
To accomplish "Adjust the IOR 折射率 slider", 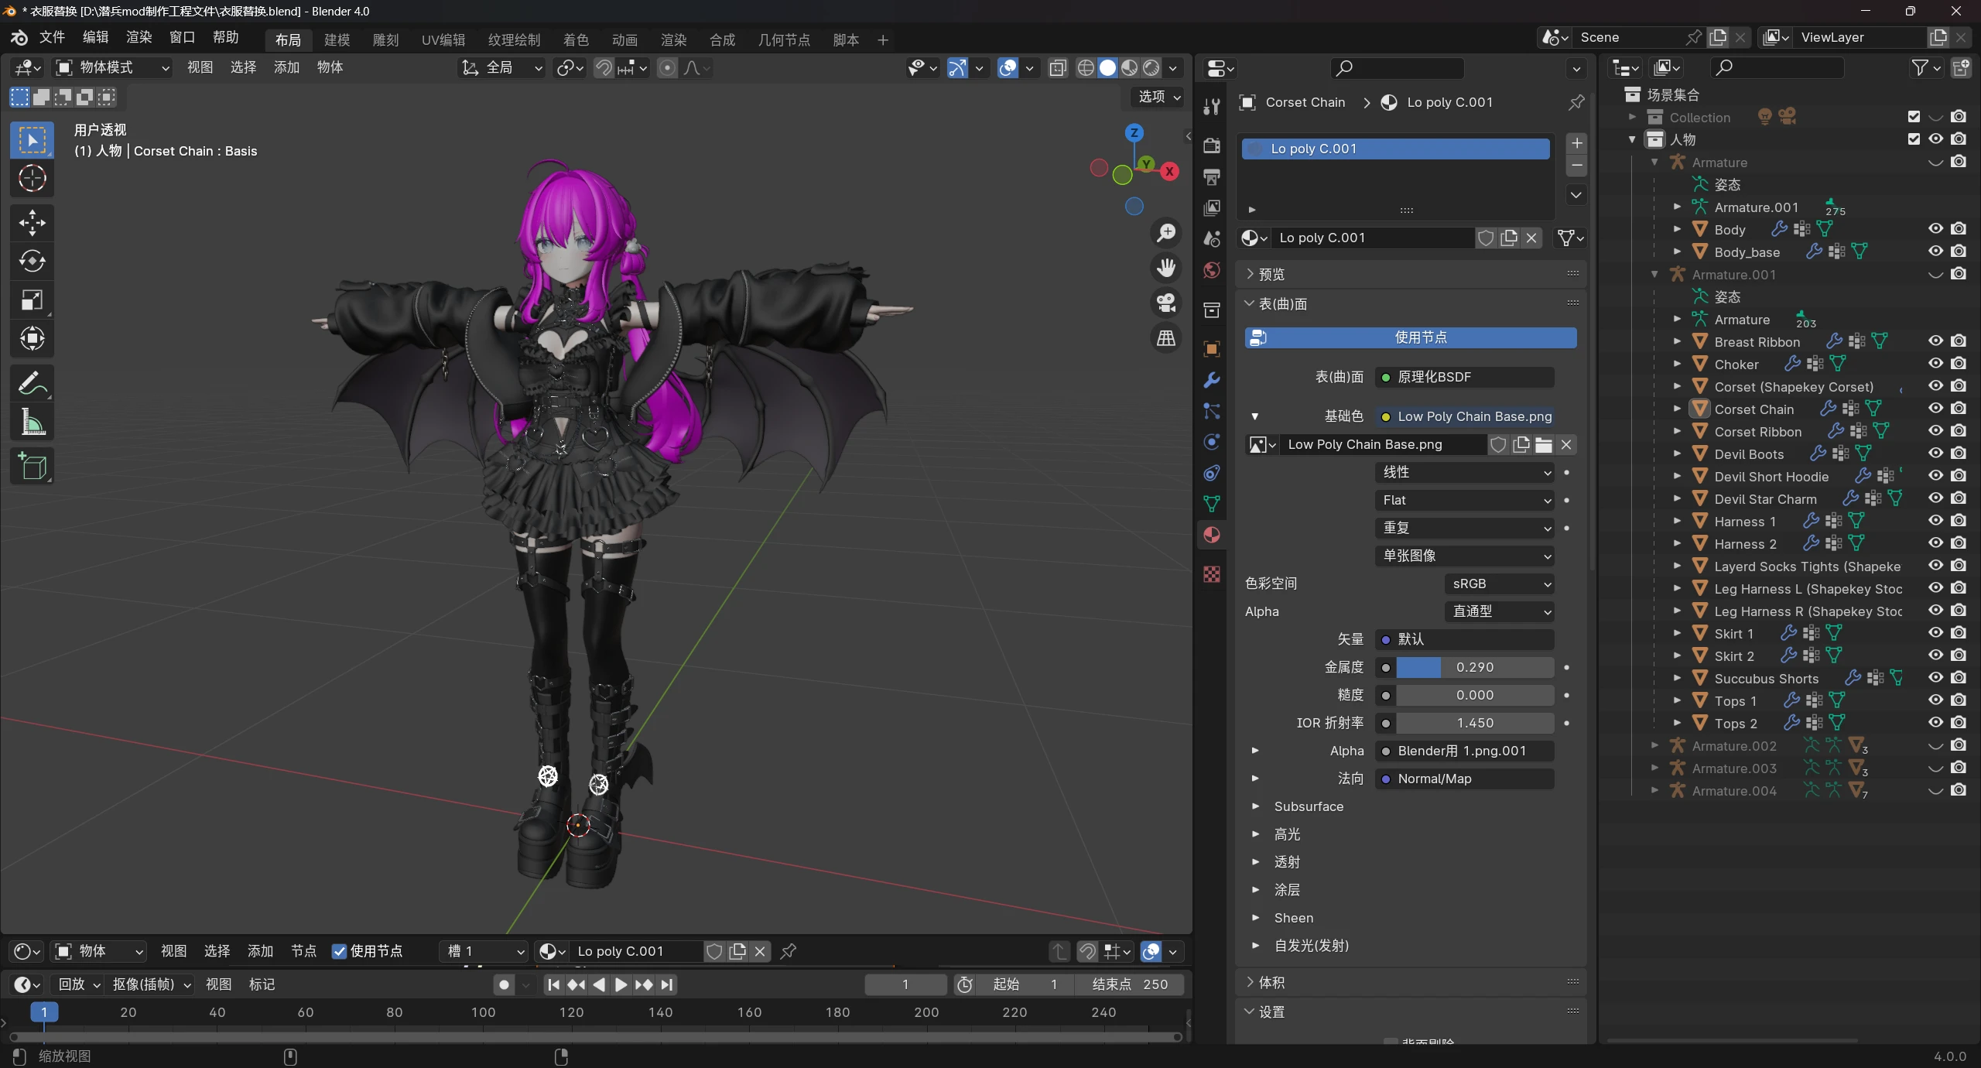I will tap(1475, 723).
